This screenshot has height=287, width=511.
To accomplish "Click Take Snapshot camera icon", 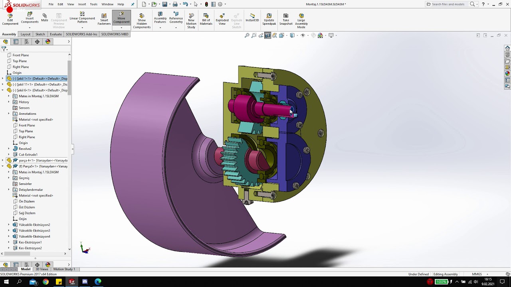I will 286,20.
